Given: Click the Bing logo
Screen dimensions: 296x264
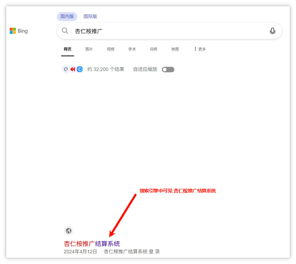Looking at the screenshot, I should coord(19,31).
